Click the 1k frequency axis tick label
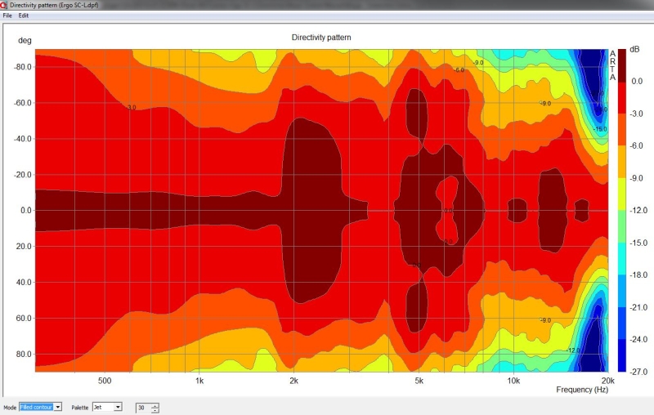Image resolution: width=654 pixels, height=415 pixels. pyautogui.click(x=199, y=381)
